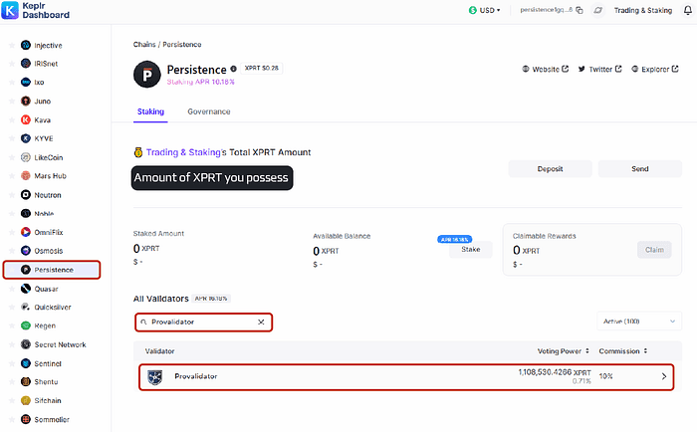This screenshot has height=432, width=697.
Task: Open the Active (100) validator filter
Action: [x=639, y=322]
